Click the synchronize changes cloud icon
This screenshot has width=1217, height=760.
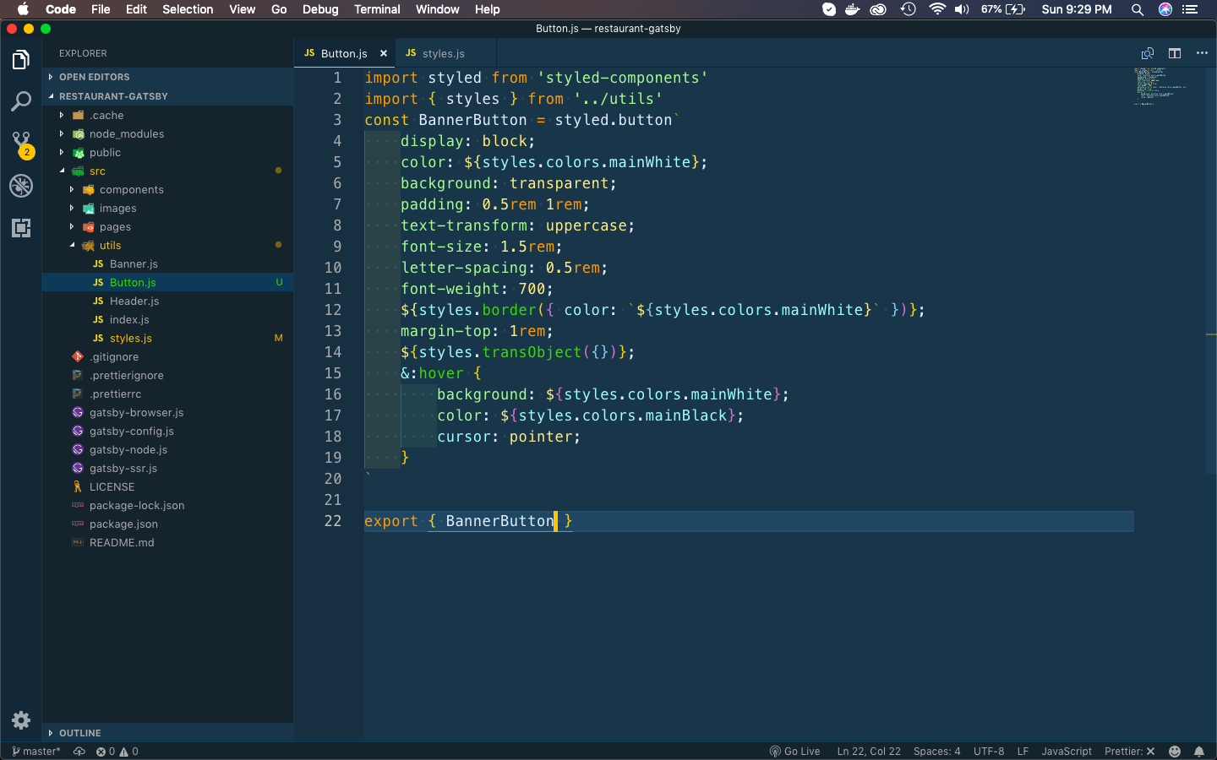pyautogui.click(x=79, y=752)
